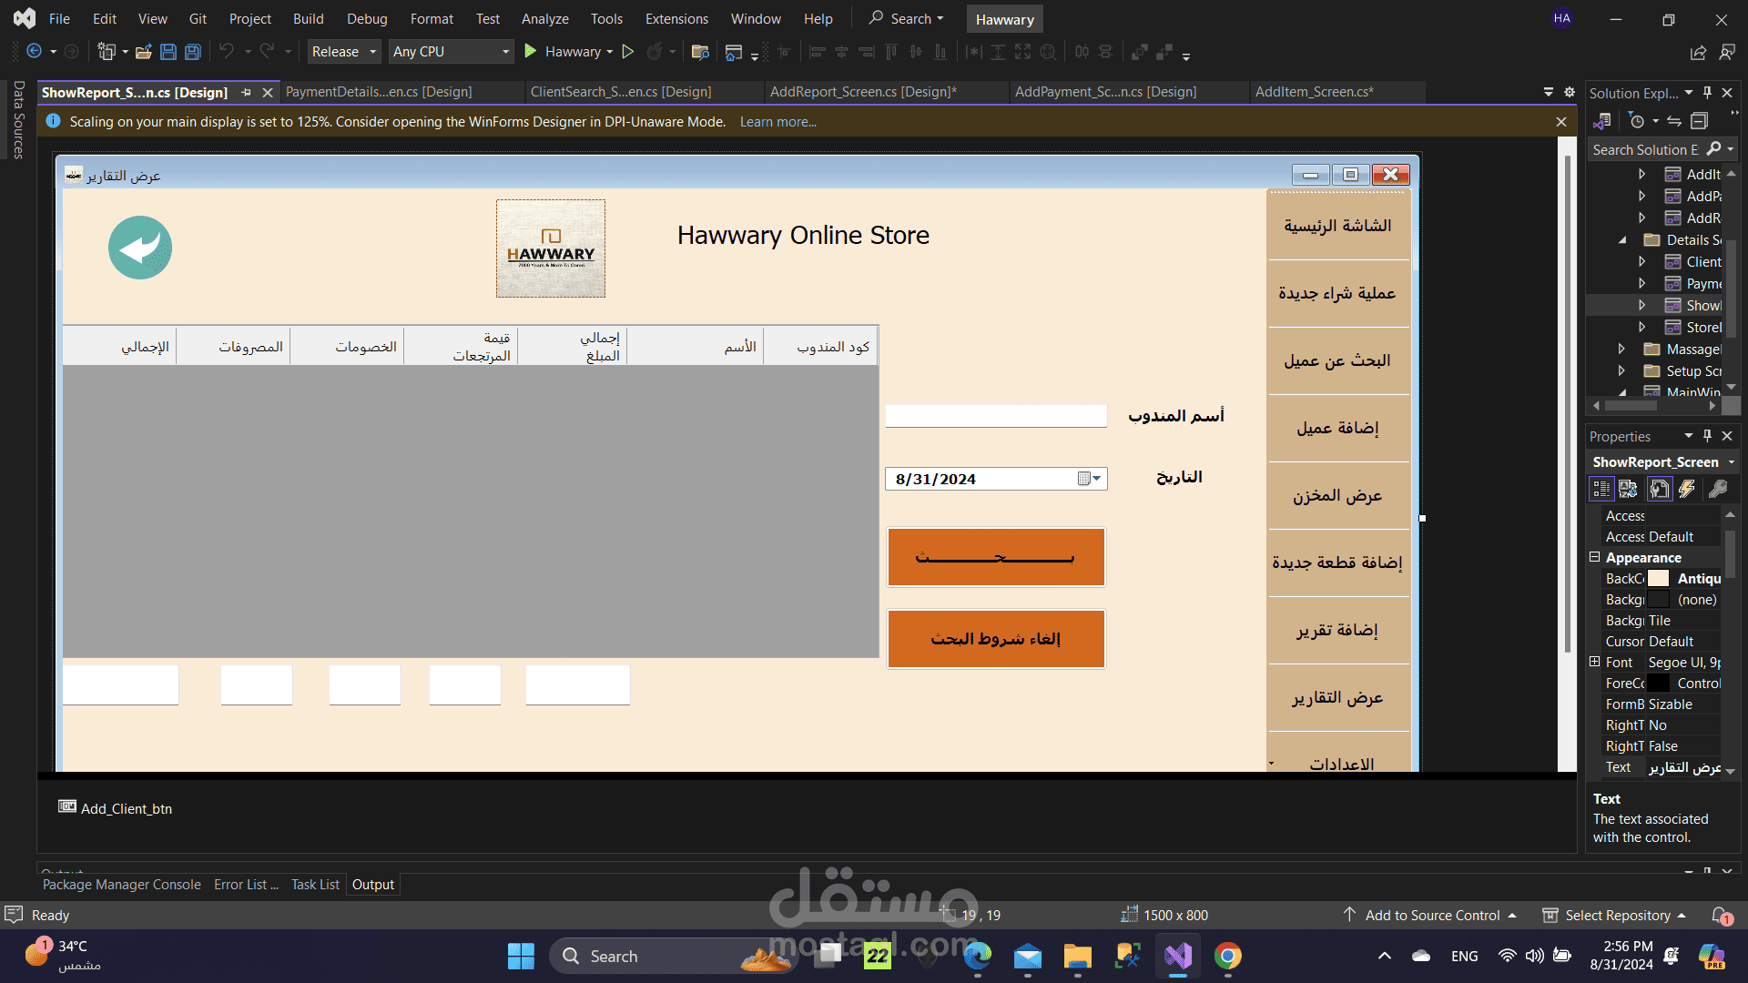Viewport: 1748px width, 983px height.
Task: Open the Build menu
Action: [x=308, y=18]
